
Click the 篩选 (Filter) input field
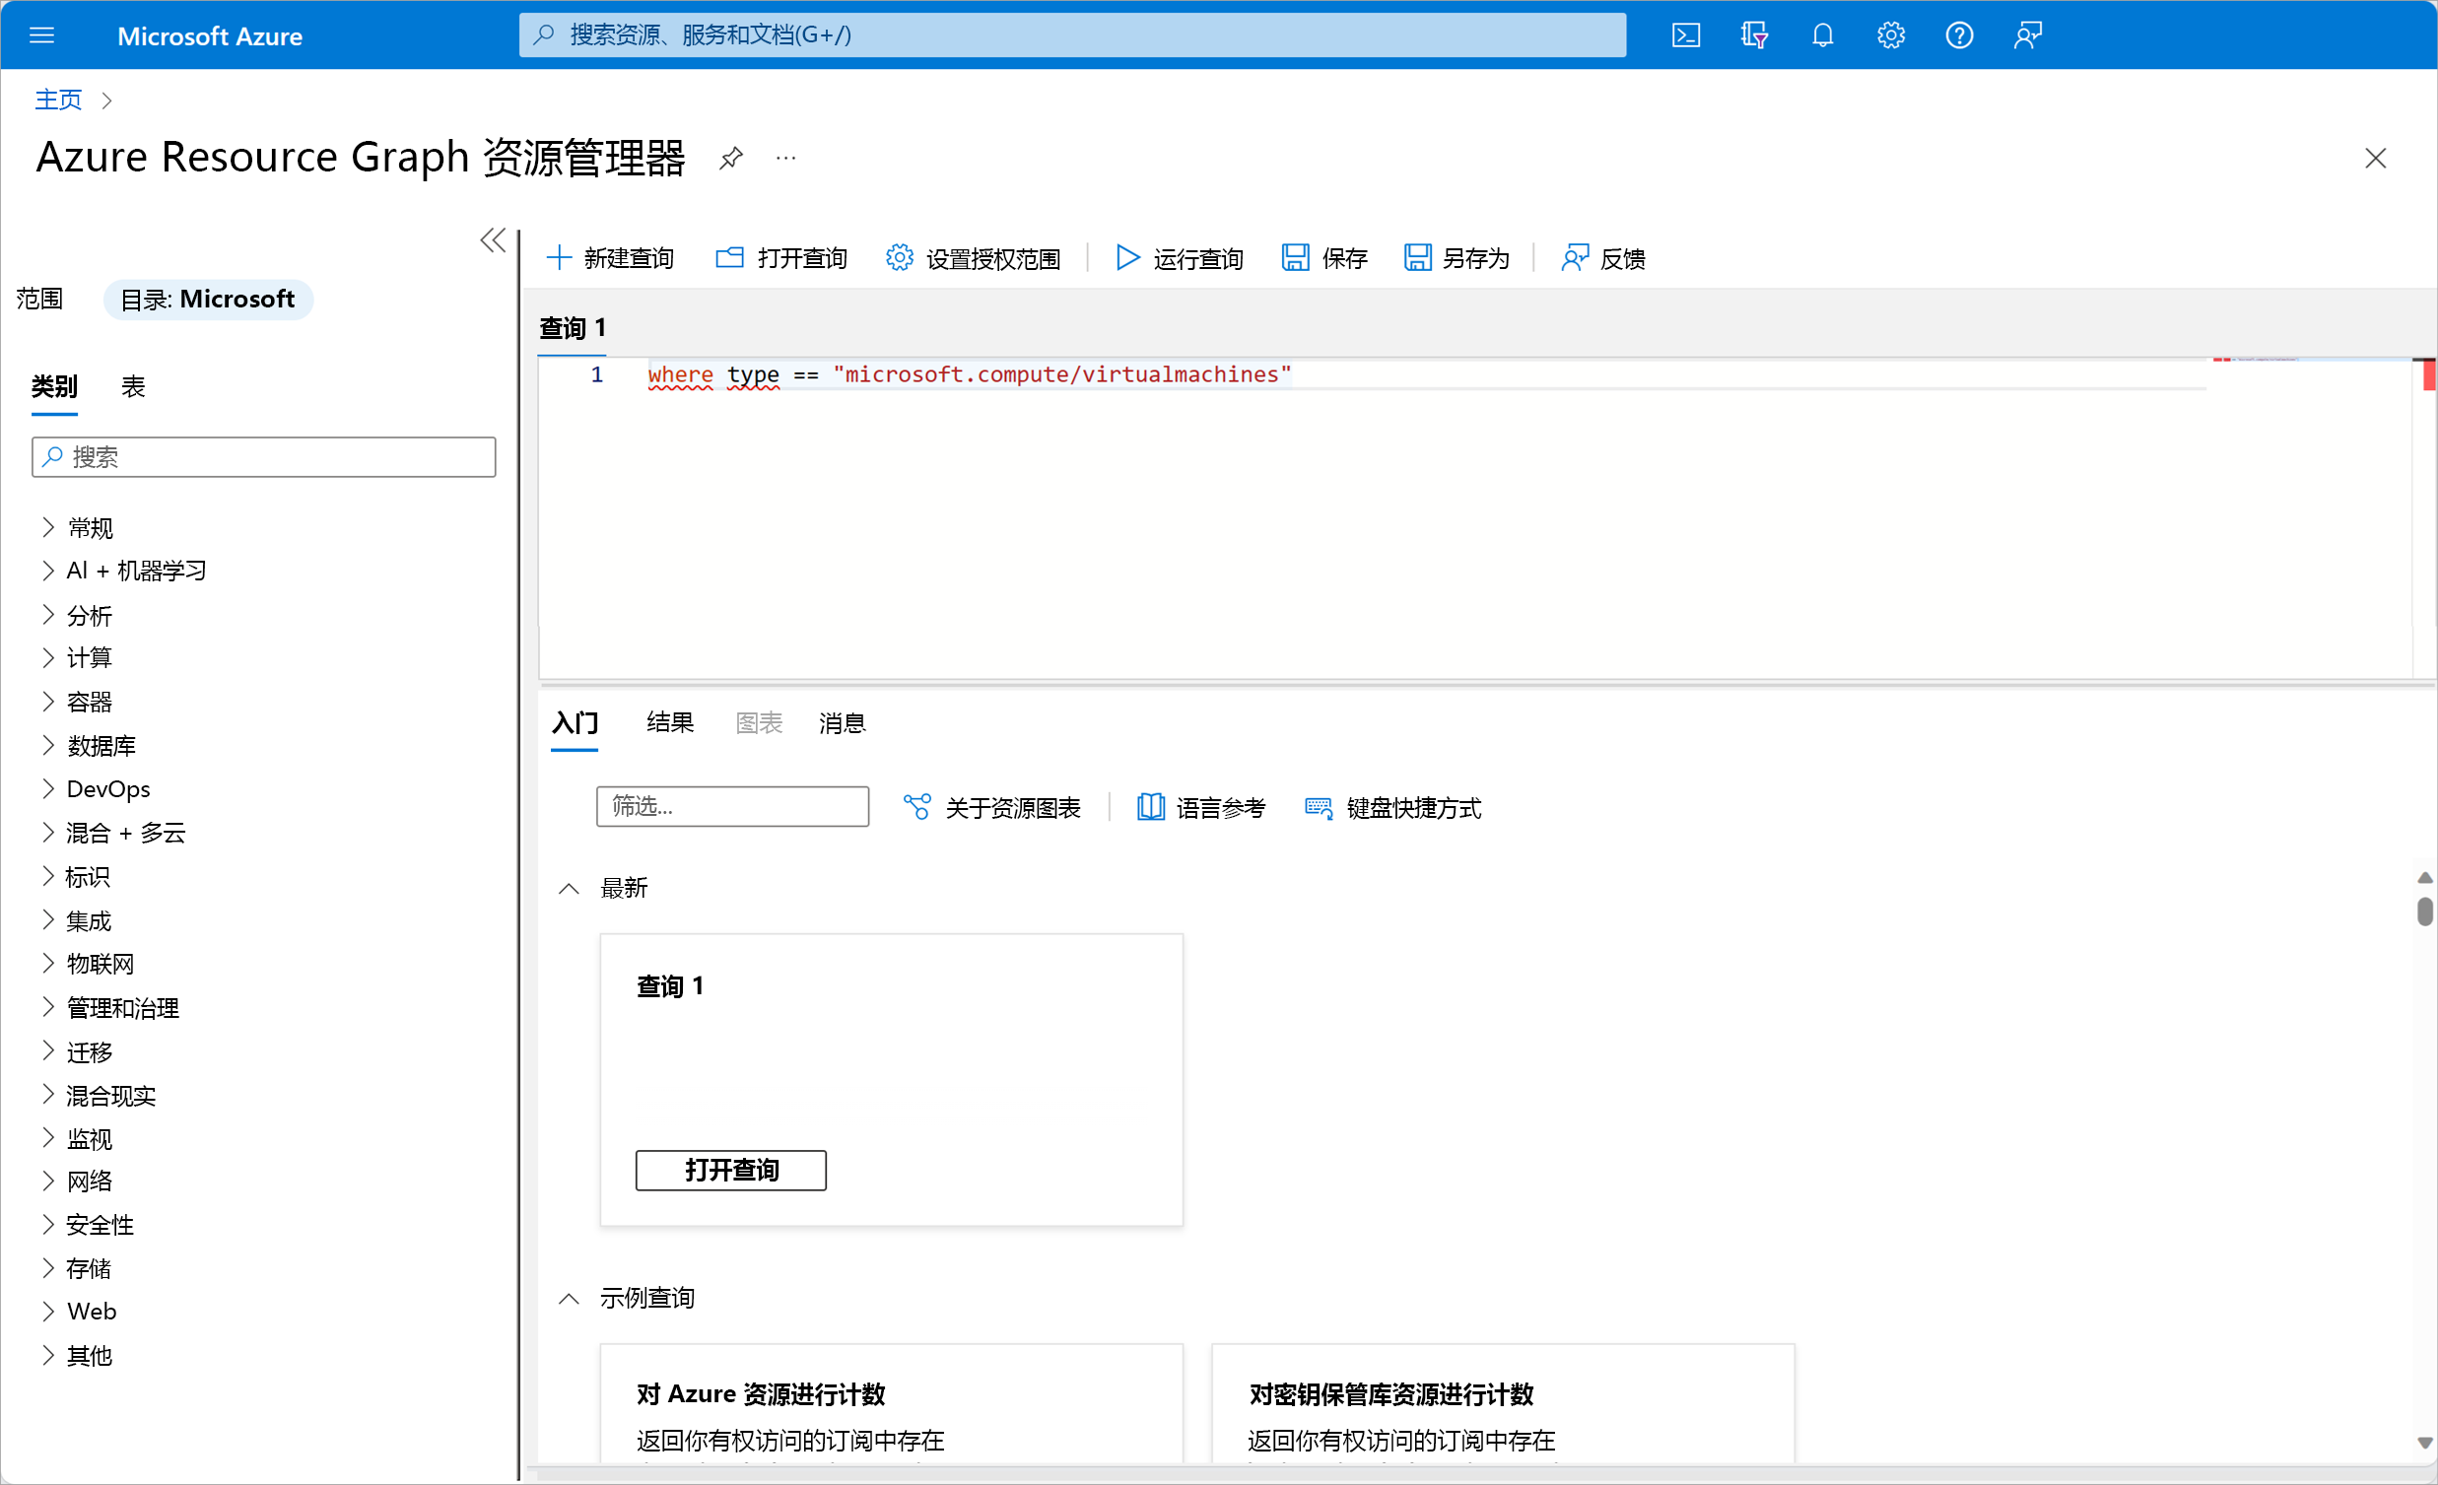pyautogui.click(x=733, y=806)
